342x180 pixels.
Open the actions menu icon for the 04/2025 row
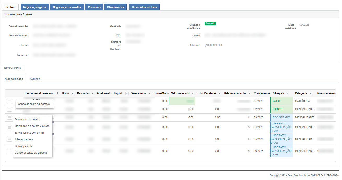tap(10, 127)
